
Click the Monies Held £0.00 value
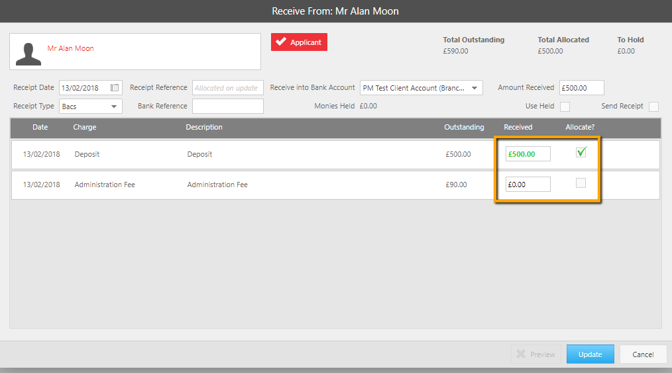[x=368, y=106]
